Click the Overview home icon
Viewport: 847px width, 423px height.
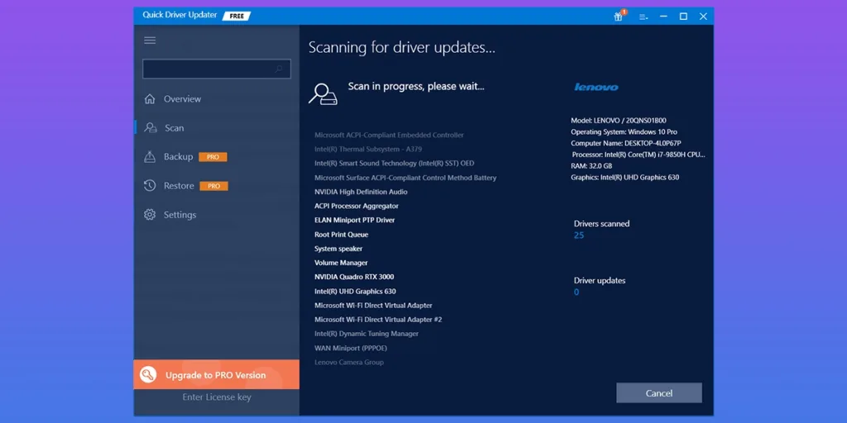click(150, 99)
